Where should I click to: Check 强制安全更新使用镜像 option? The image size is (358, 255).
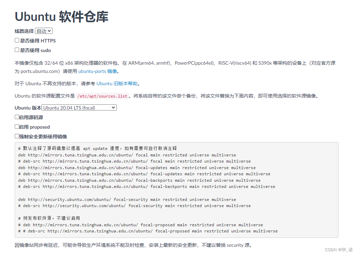tap(16, 136)
